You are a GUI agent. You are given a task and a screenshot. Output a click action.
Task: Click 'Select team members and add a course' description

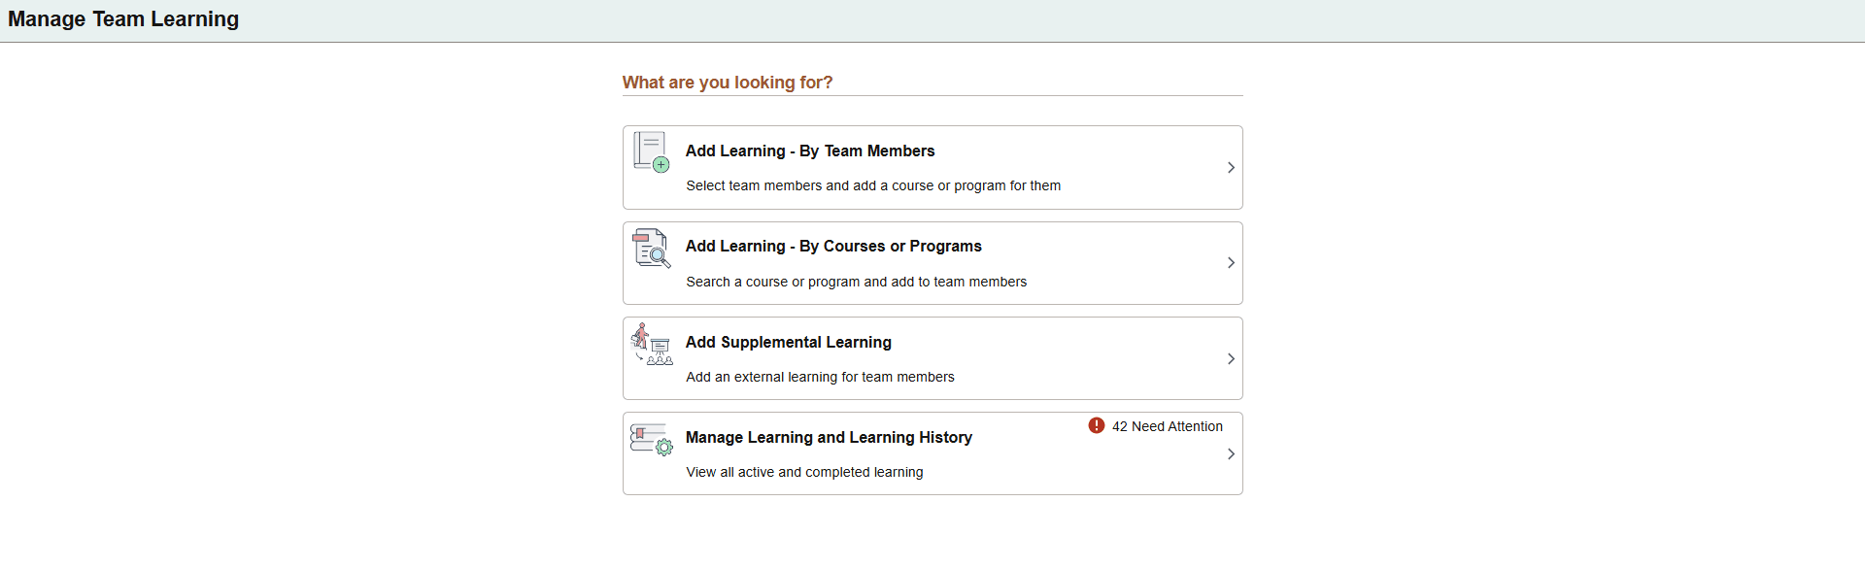(x=873, y=185)
